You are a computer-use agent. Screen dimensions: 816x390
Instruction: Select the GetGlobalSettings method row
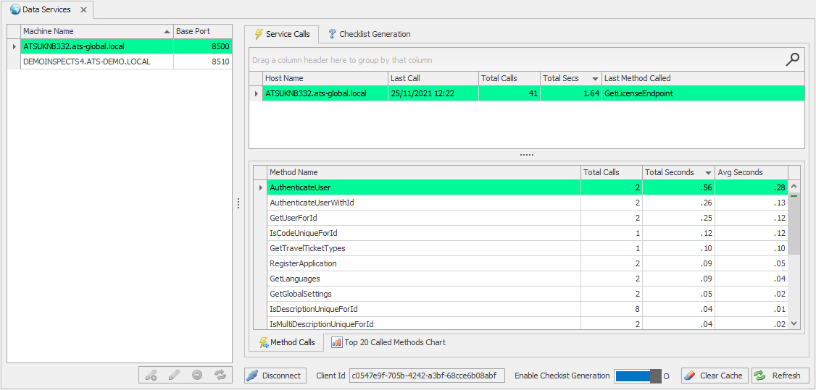(520, 294)
